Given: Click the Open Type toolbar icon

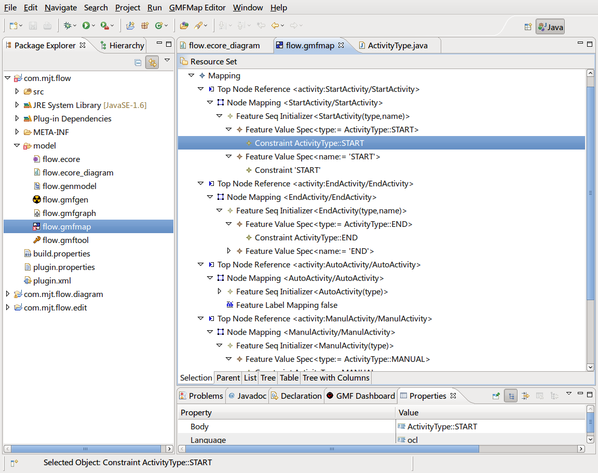Looking at the screenshot, I should point(184,25).
